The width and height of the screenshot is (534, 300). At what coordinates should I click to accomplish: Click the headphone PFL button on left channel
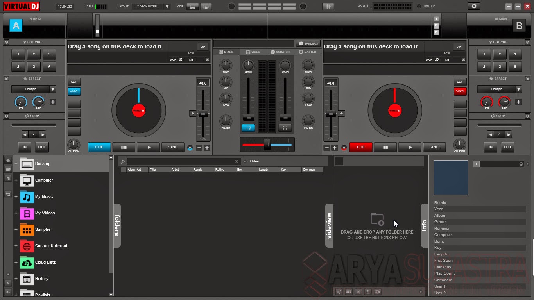click(248, 128)
